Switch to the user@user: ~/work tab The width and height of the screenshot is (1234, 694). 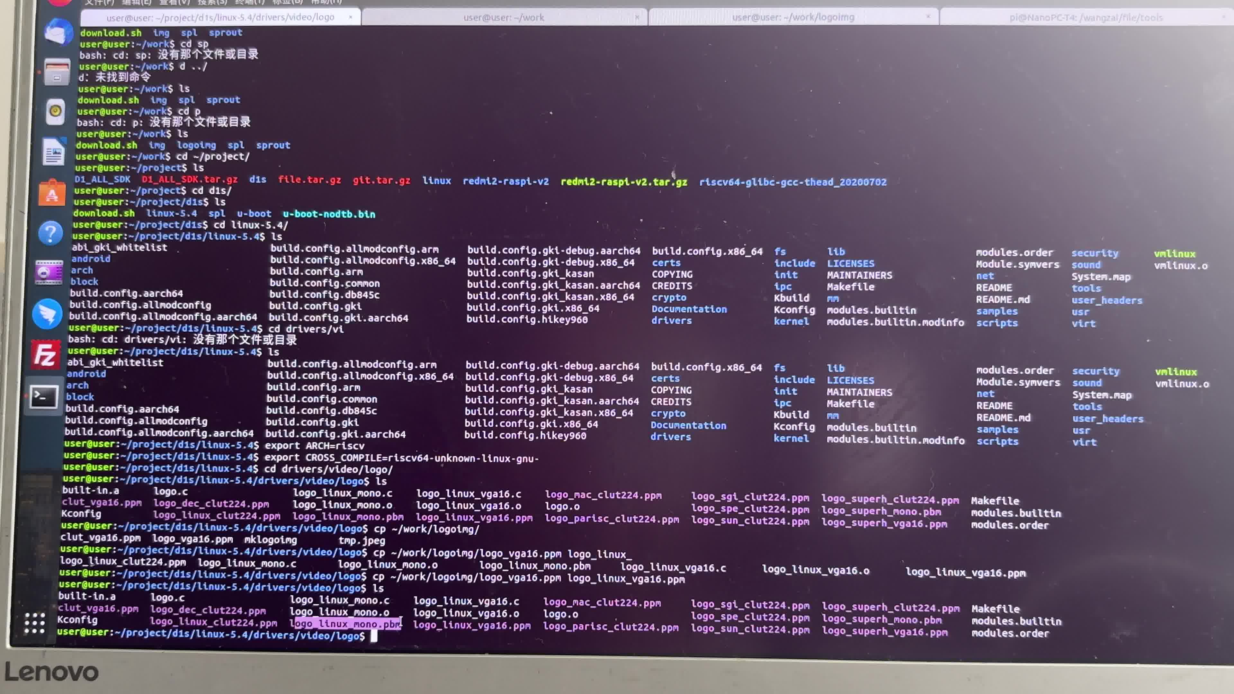[x=504, y=18]
